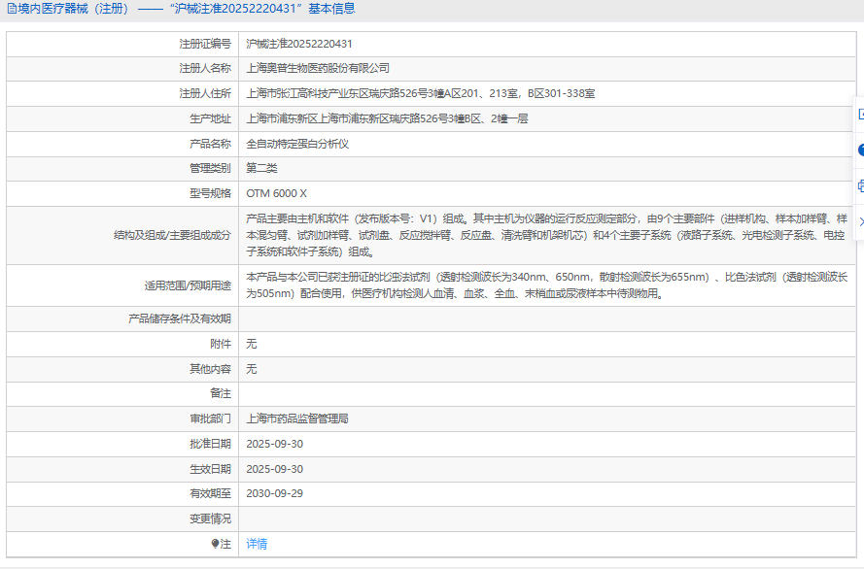Screen dimensions: 864x569
Task: Click the top icon in right floating sidebar
Action: (x=860, y=114)
